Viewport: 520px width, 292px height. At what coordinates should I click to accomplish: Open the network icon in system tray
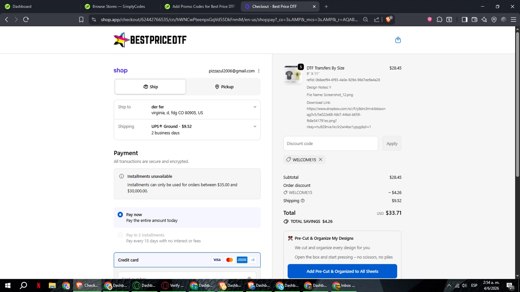pos(457,285)
